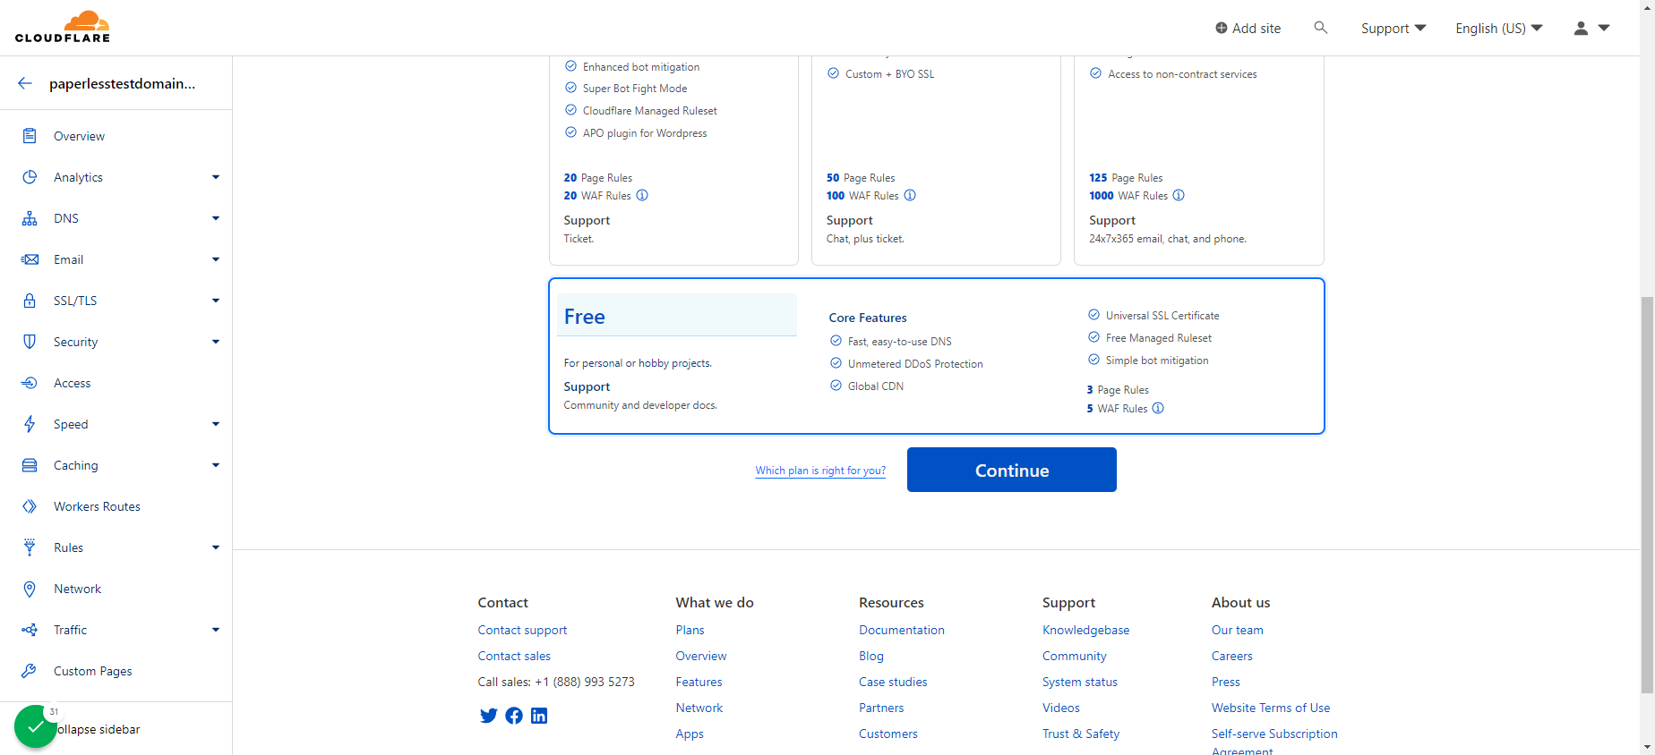Expand the SSL/TLS sidebar section
Screen dimensions: 1655x755
click(x=216, y=301)
